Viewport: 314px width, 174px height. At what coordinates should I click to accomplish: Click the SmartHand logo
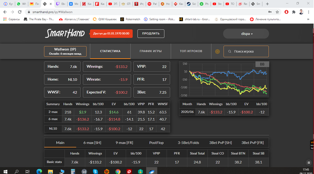[x=65, y=34]
